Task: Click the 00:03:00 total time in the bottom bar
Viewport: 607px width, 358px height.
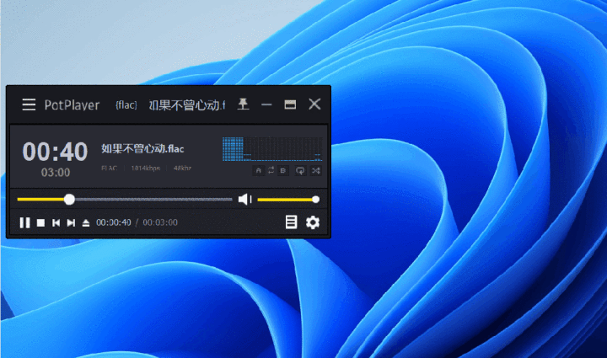Action: click(160, 222)
